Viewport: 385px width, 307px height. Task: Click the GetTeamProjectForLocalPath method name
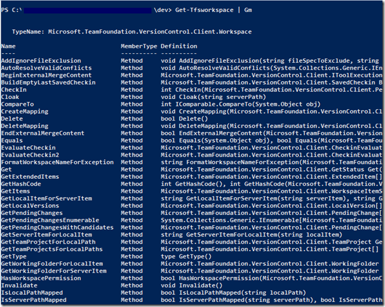point(45,242)
